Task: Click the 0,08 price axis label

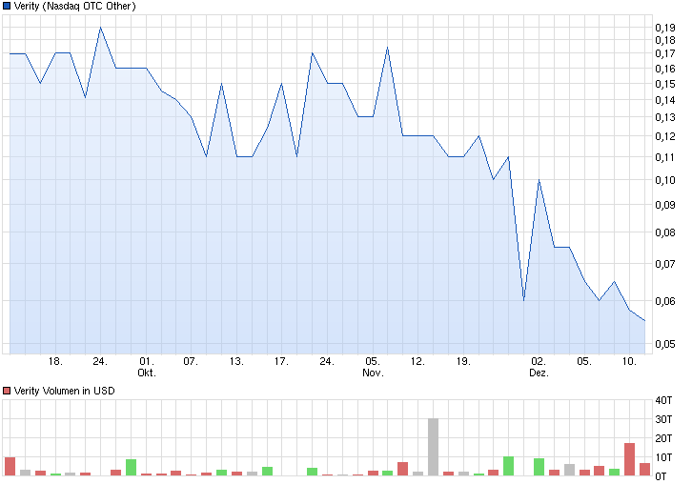Action: (x=665, y=232)
